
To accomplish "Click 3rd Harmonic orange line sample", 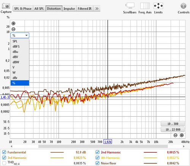I will tap(57, 158).
